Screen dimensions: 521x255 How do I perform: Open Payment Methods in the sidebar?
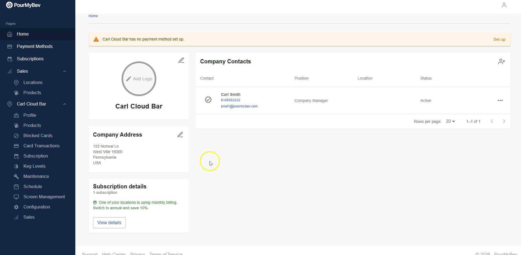pos(38,47)
